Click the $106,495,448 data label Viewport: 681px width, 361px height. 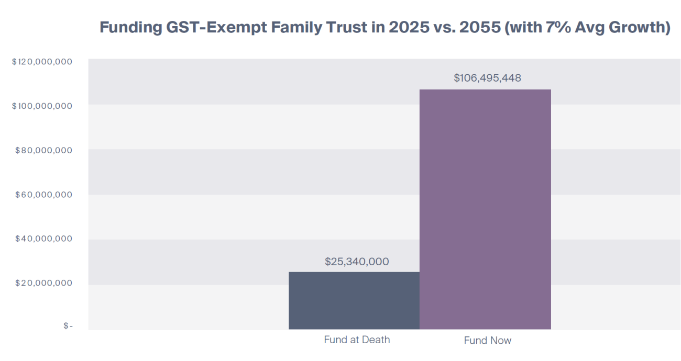coord(487,78)
